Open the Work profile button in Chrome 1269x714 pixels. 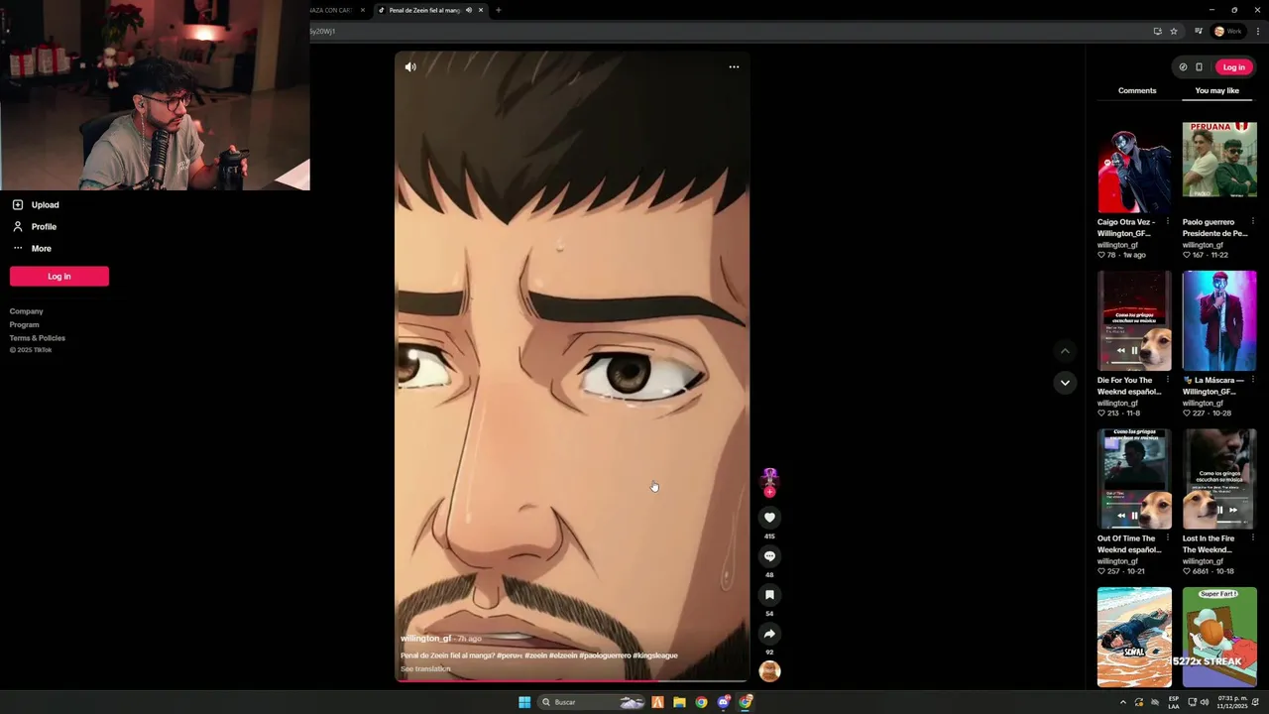pos(1227,31)
